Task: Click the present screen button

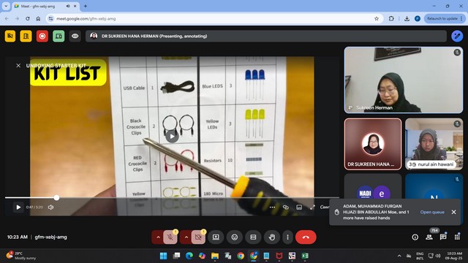Action: pyautogui.click(x=216, y=237)
